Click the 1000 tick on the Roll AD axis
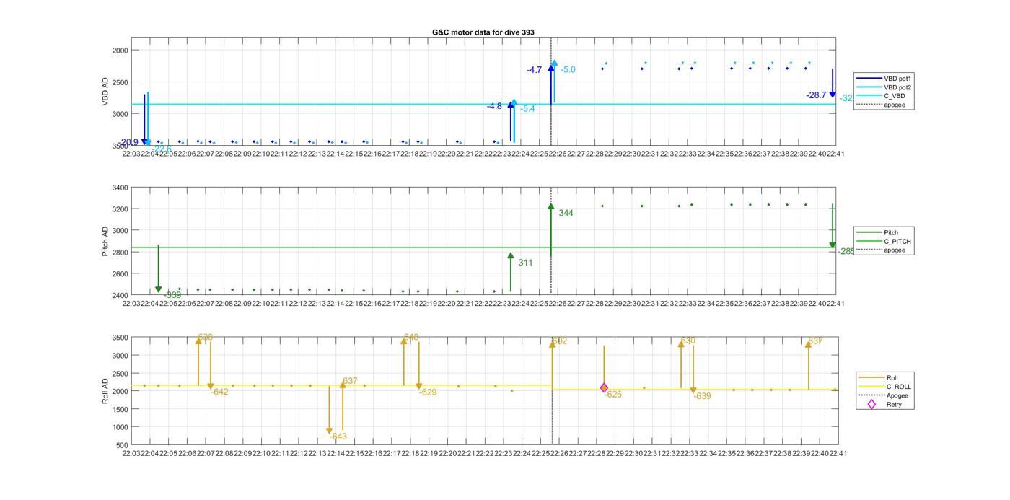This screenshot has height=500, width=1010. (120, 427)
